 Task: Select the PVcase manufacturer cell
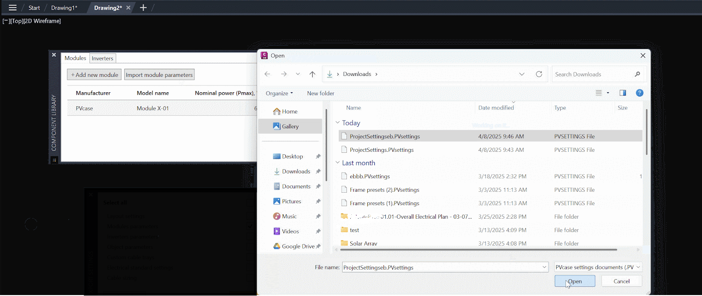84,108
